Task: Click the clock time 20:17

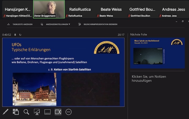Action: click(x=121, y=35)
